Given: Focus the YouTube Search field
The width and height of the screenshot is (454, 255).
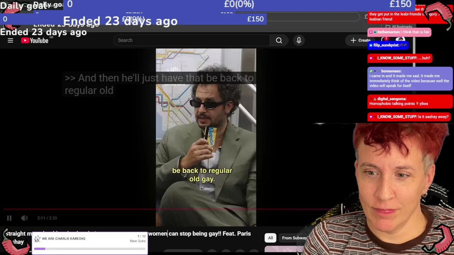Looking at the screenshot, I should [x=192, y=40].
